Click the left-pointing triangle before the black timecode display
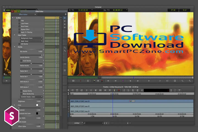This screenshot has width=198, height=132. click(142, 90)
